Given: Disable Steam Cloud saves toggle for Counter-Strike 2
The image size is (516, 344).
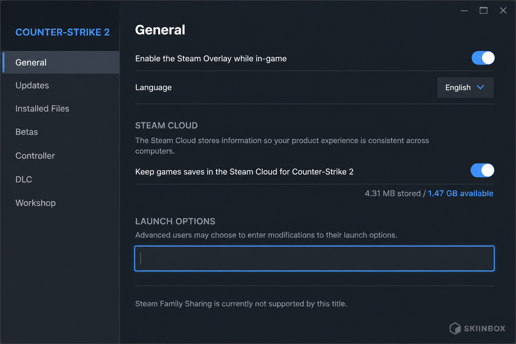Looking at the screenshot, I should coord(482,170).
